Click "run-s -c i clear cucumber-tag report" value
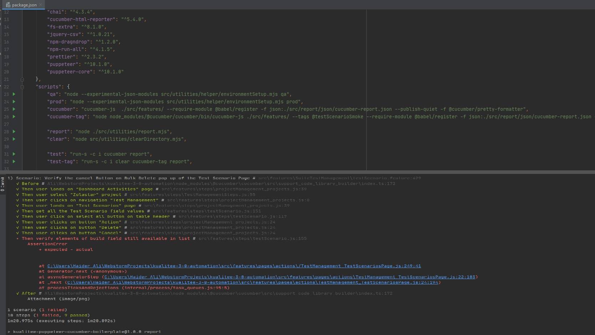The image size is (595, 335). click(136, 161)
